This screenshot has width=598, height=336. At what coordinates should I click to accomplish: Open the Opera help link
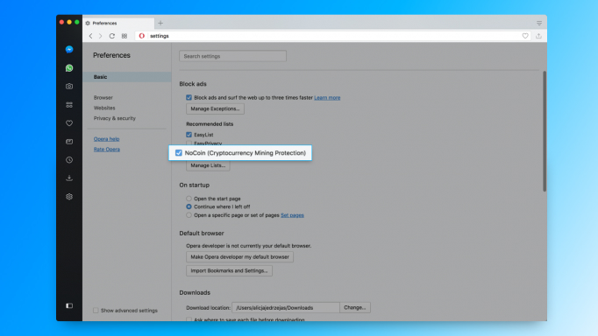106,139
